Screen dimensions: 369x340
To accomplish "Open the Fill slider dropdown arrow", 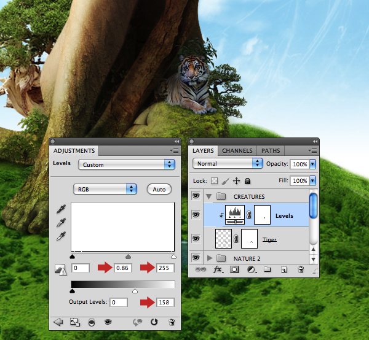I will [312, 180].
